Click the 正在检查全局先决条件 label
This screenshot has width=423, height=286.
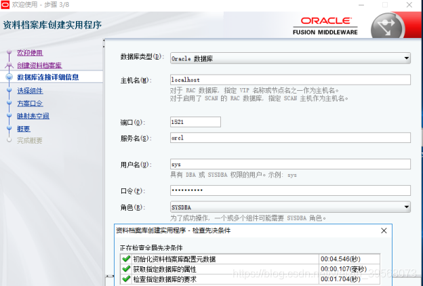coord(151,247)
